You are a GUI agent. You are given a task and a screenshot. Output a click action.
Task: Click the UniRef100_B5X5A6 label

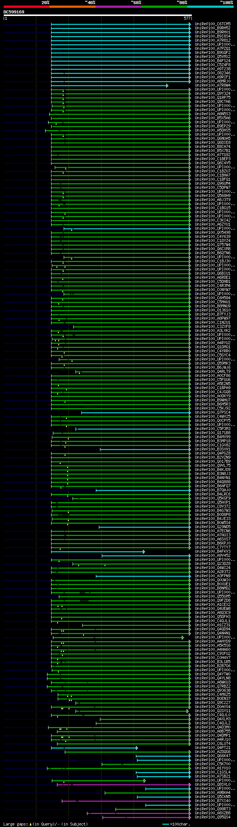[213, 118]
